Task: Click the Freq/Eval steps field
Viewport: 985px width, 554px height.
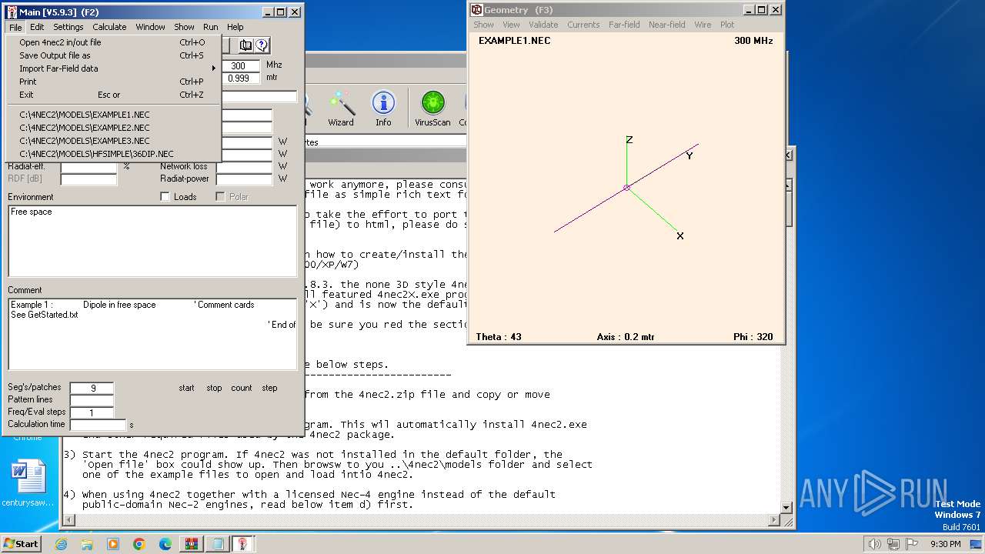Action: pyautogui.click(x=92, y=412)
